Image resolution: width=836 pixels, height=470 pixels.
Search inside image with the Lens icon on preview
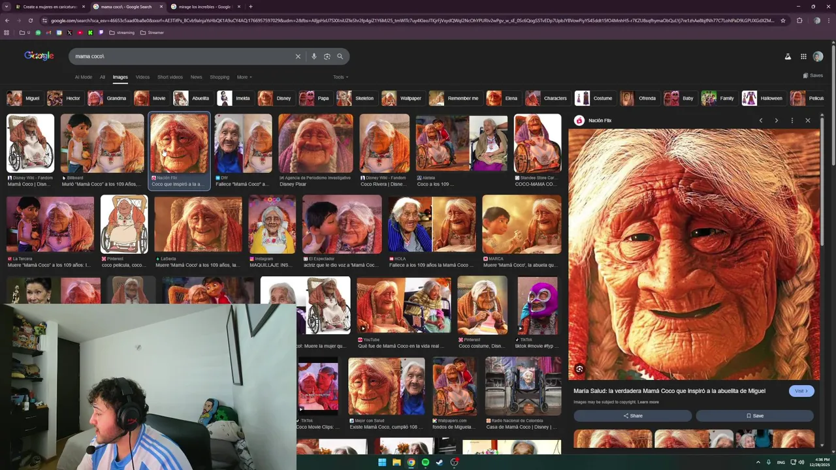point(579,369)
